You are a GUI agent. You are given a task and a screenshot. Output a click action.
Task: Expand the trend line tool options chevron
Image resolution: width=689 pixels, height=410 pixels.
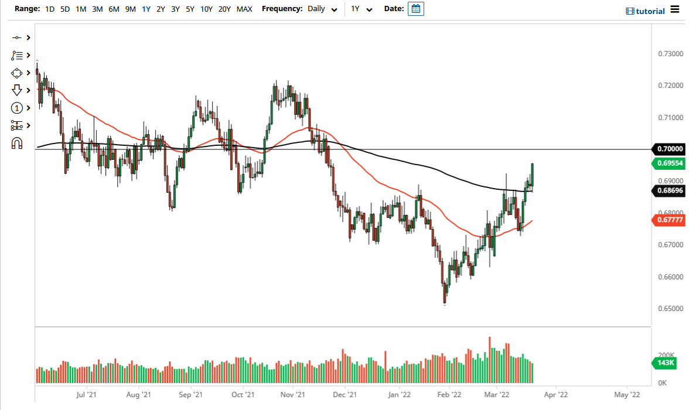pos(28,37)
